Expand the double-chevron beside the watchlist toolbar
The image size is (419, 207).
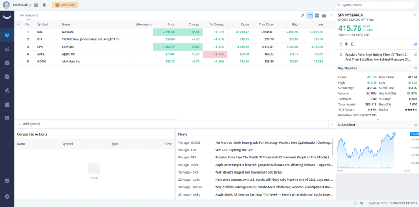click(331, 16)
